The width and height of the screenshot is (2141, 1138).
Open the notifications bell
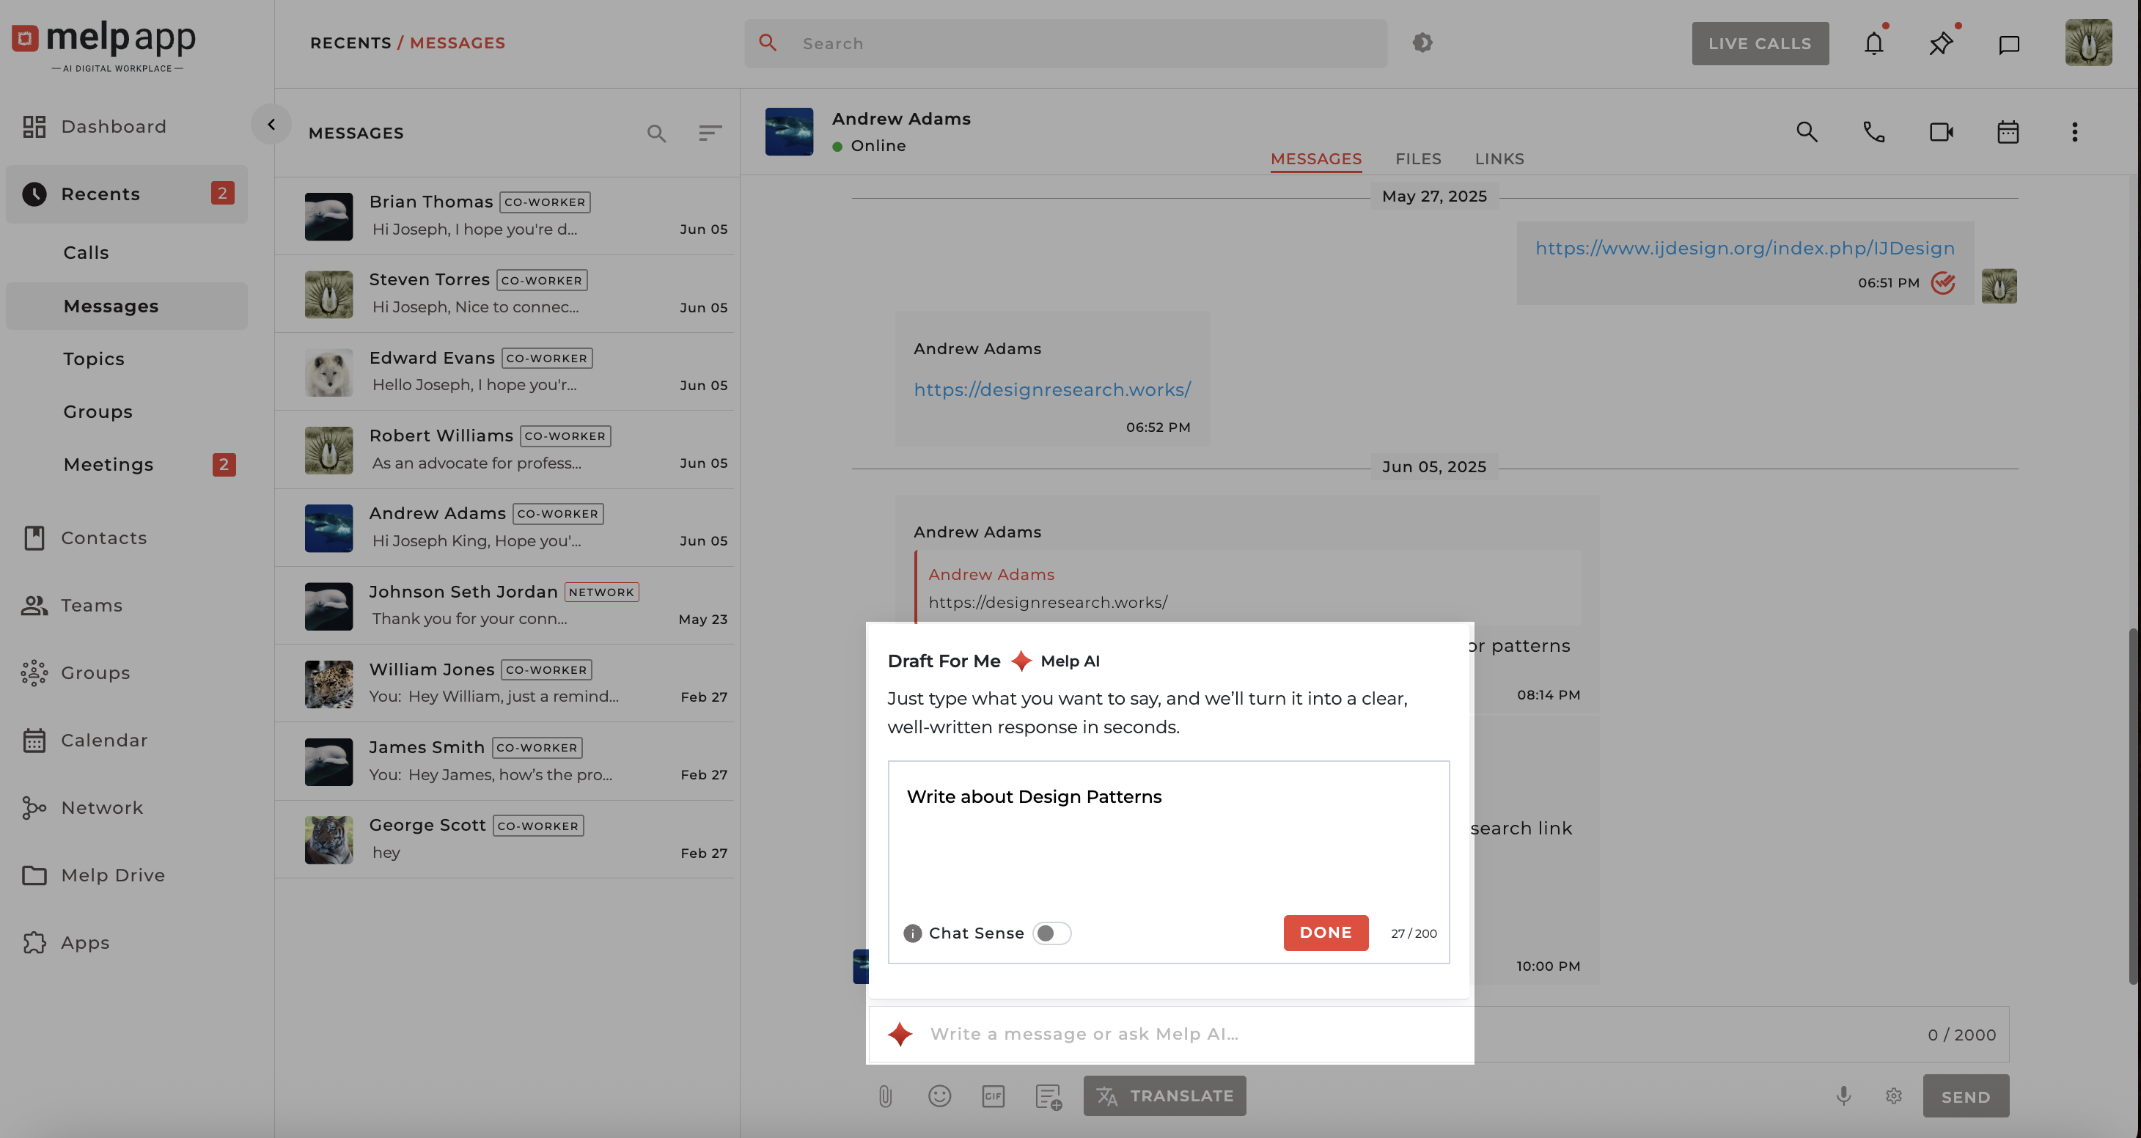pyautogui.click(x=1873, y=43)
